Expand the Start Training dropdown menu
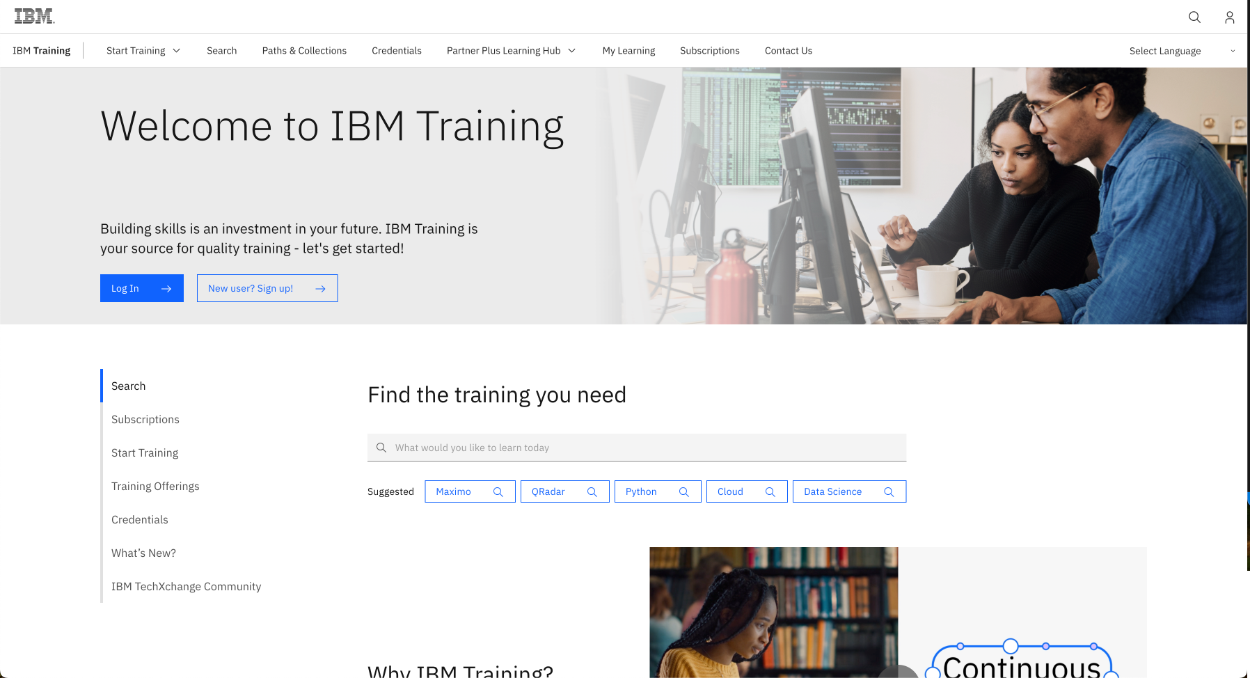This screenshot has width=1250, height=678. coord(143,51)
